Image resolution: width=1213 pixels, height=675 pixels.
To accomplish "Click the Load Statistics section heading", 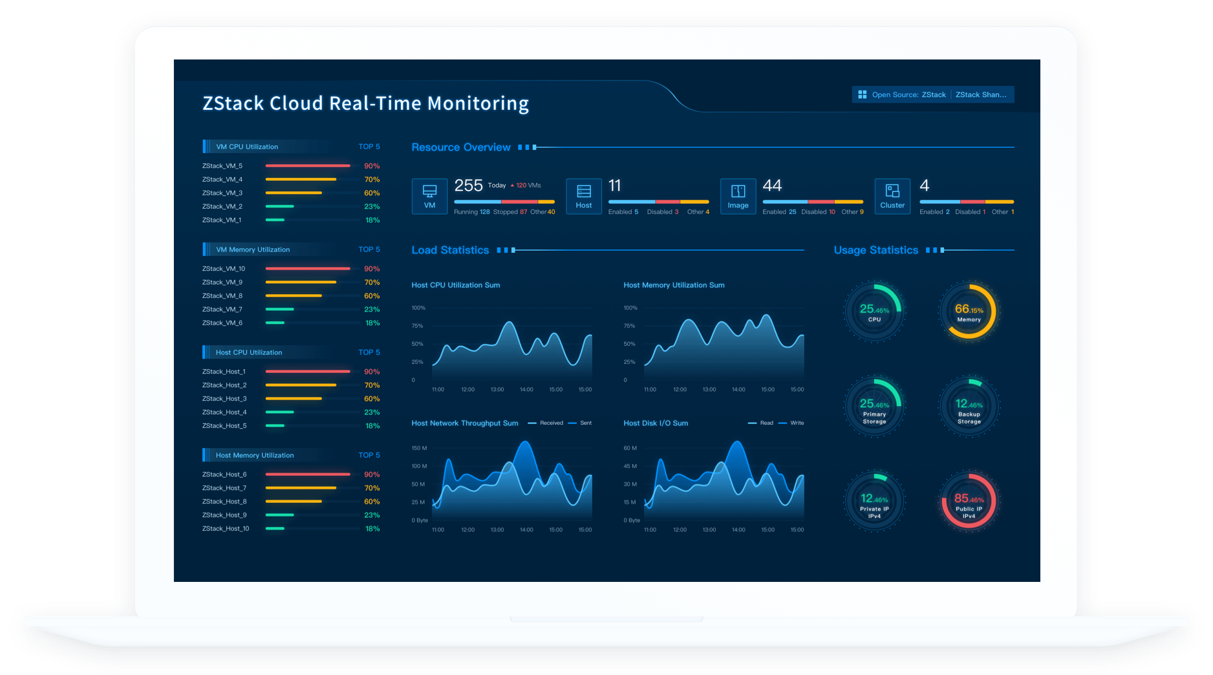I will (x=450, y=250).
